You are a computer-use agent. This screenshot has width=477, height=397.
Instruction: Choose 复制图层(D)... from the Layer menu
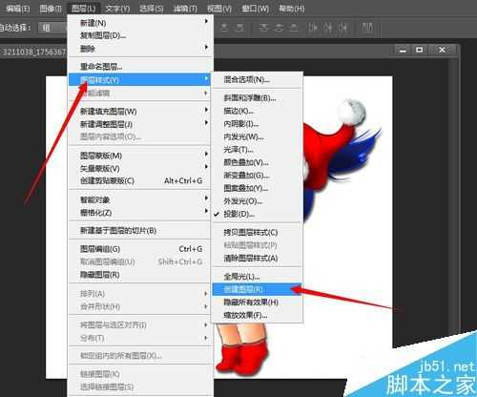(x=140, y=35)
